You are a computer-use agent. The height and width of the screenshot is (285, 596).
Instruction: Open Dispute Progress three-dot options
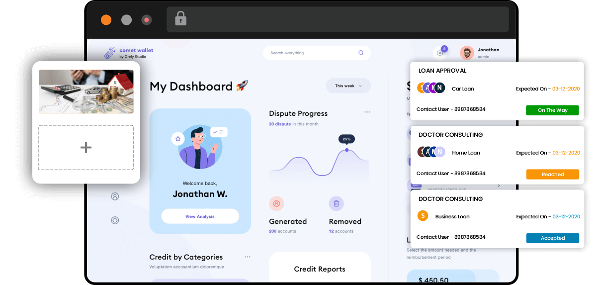[367, 112]
